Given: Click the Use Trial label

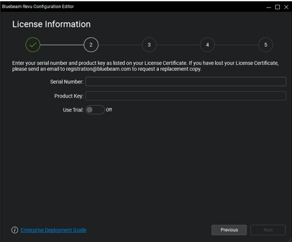Looking at the screenshot, I should click(74, 110).
